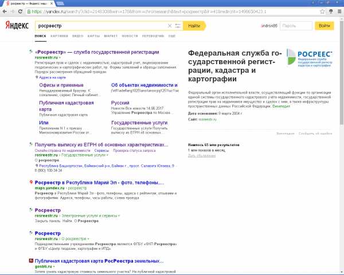The height and width of the screenshot is (275, 344).
Task: Click the extension icon beside the bookmark star
Action: (x=331, y=11)
